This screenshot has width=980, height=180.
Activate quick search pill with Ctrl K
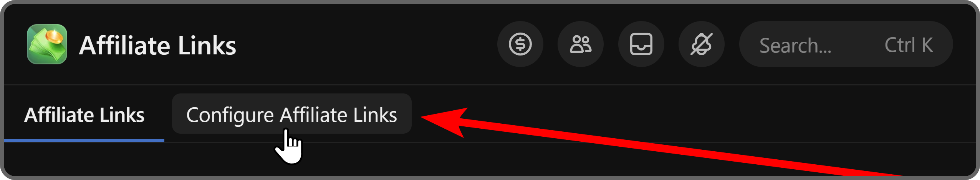[x=846, y=44]
